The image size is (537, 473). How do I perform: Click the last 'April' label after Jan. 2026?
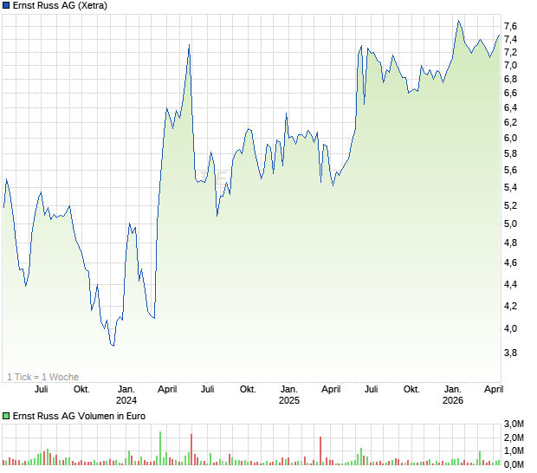point(494,390)
